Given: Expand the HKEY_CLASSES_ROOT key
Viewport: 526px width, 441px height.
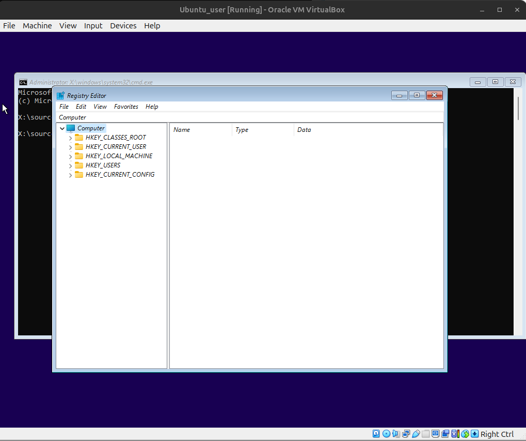Looking at the screenshot, I should pyautogui.click(x=70, y=138).
